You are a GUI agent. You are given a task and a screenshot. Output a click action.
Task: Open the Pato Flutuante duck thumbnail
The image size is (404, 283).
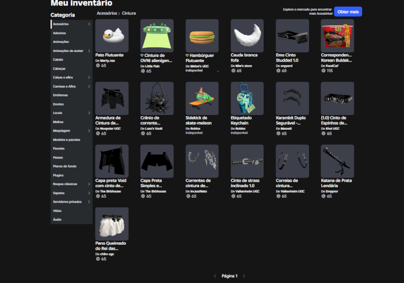click(x=112, y=36)
